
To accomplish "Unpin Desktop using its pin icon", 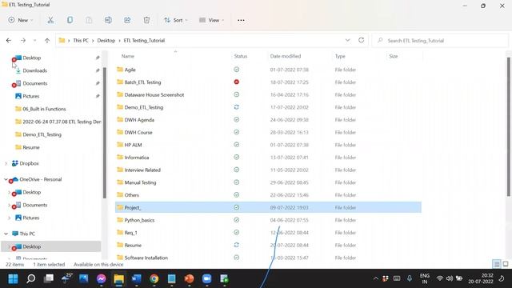I will (x=98, y=58).
